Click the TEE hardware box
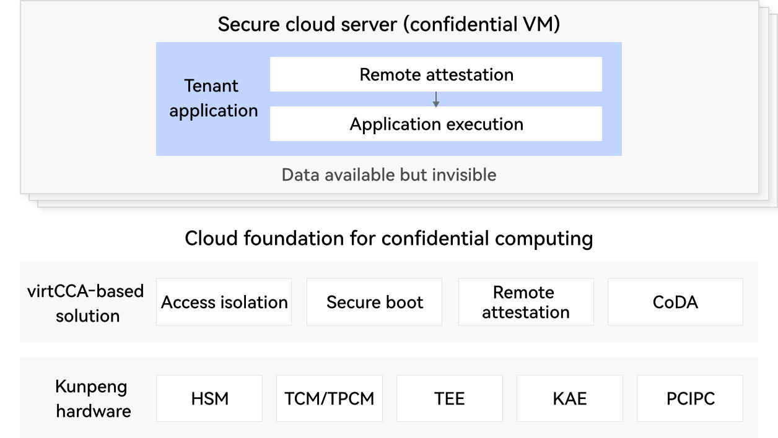The height and width of the screenshot is (438, 778). click(x=450, y=398)
